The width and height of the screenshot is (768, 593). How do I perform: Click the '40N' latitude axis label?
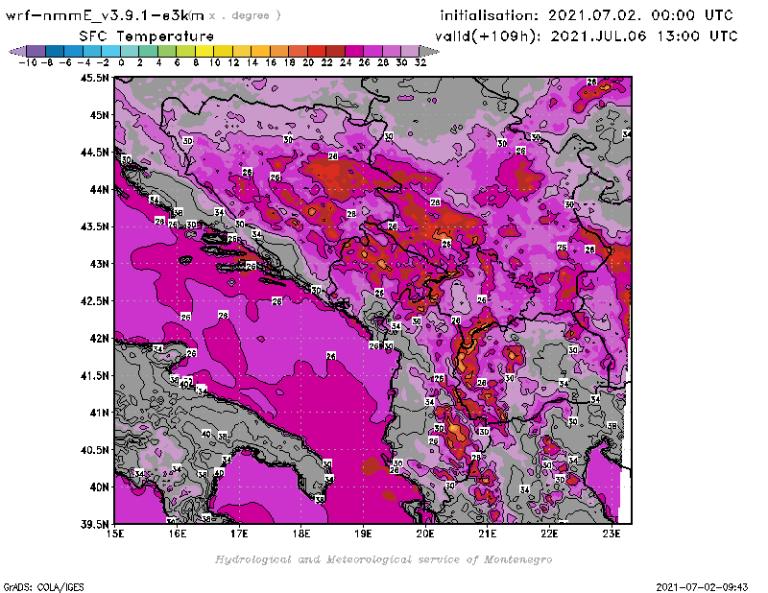[x=100, y=487]
